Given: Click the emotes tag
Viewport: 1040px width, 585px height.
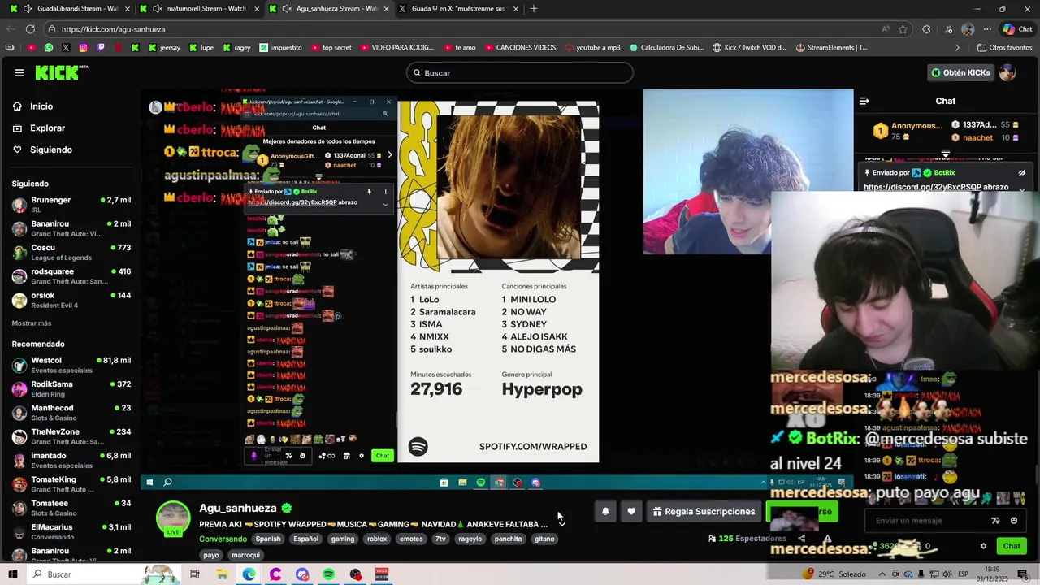Looking at the screenshot, I should (x=412, y=539).
